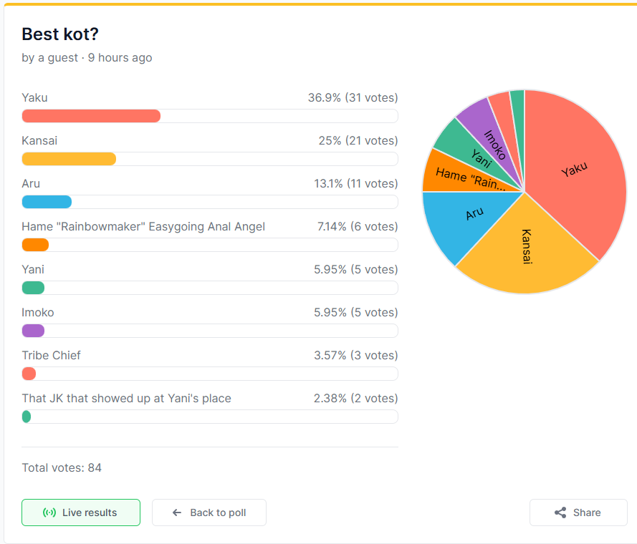Click the red Yaku progress bar
The image size is (637, 544).
[91, 116]
